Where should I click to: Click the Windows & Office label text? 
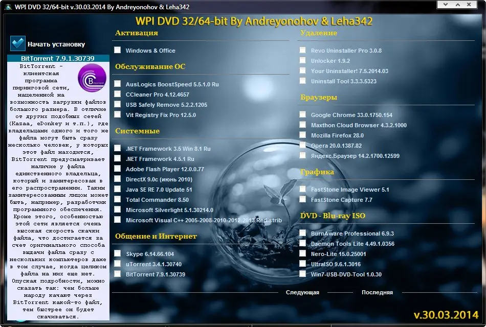[150, 51]
